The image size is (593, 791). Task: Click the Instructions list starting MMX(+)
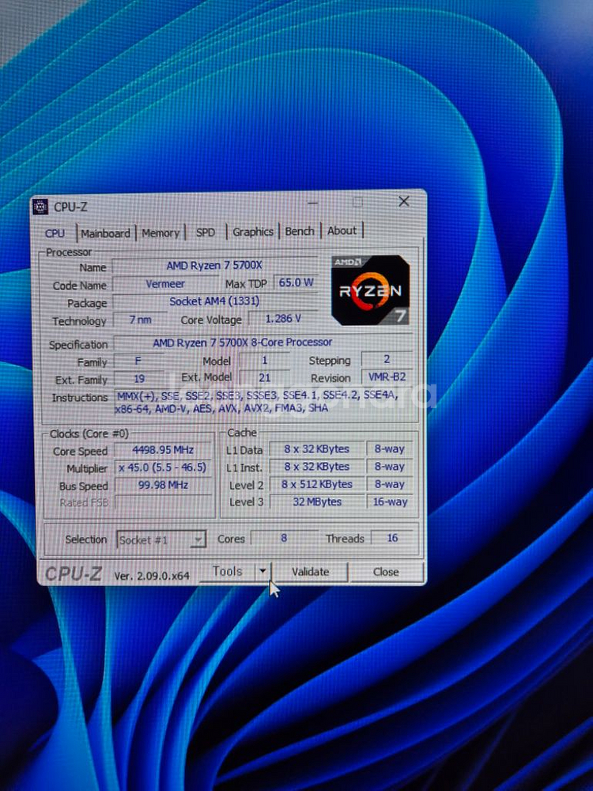(264, 402)
